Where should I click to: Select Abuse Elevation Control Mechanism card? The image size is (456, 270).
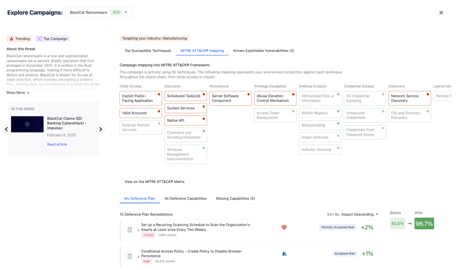[x=275, y=98]
